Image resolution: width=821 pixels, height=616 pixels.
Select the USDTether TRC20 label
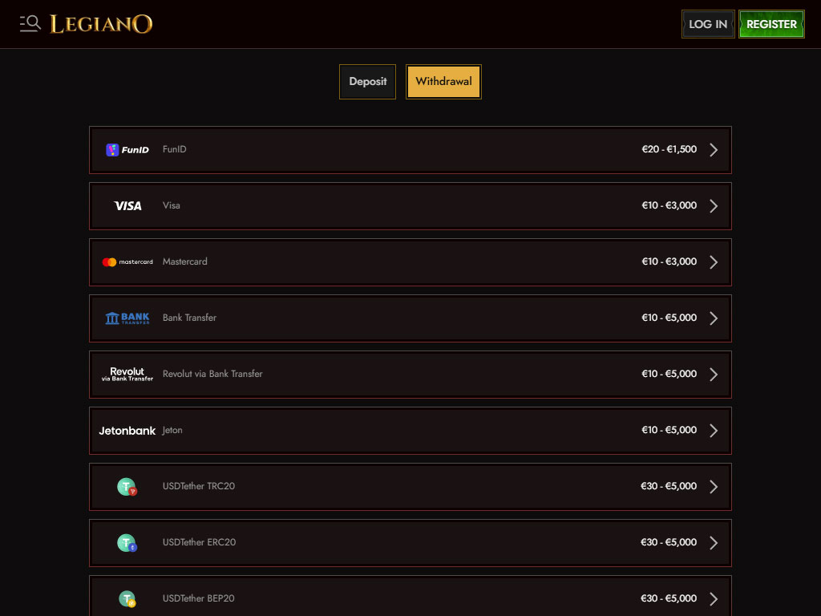coord(199,486)
